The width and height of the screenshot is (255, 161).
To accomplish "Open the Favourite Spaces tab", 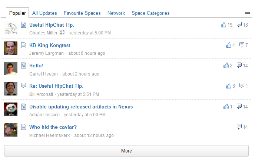I will tap(82, 13).
